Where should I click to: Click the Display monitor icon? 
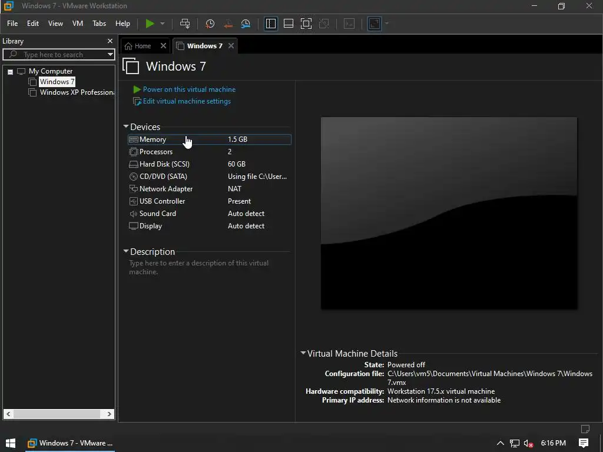[134, 226]
